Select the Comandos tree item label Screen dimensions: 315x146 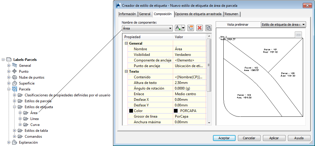tap(33, 137)
